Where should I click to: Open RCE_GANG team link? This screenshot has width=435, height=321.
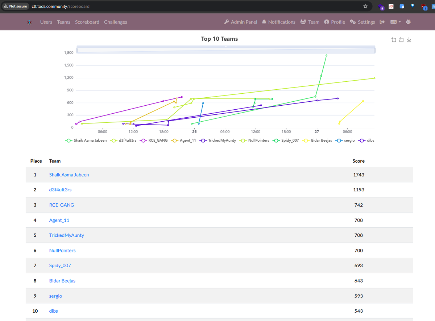pos(61,205)
